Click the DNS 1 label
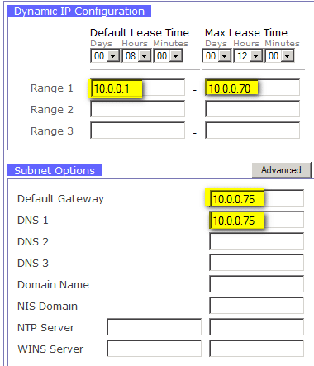Viewport: 314px width, 366px height. [x=33, y=221]
